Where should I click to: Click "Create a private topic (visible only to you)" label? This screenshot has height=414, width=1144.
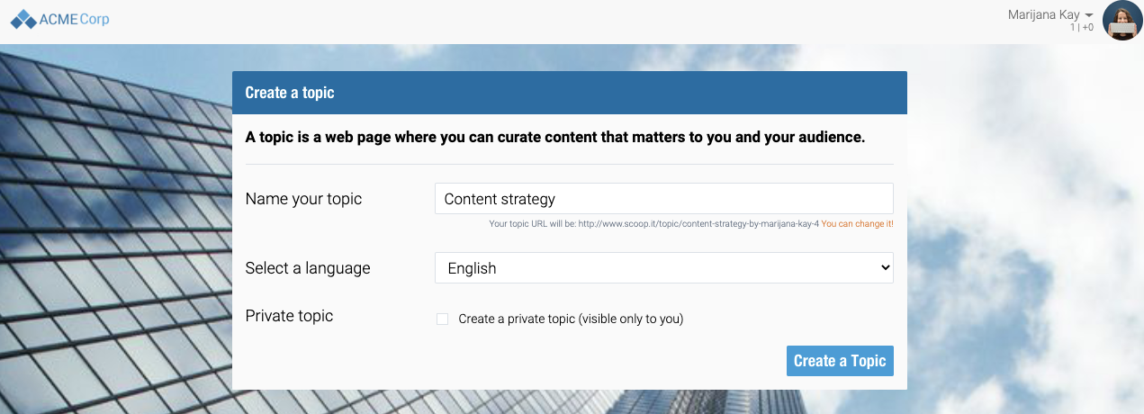pos(571,319)
